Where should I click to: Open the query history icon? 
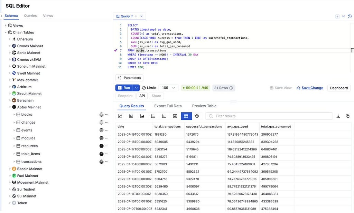350,17
